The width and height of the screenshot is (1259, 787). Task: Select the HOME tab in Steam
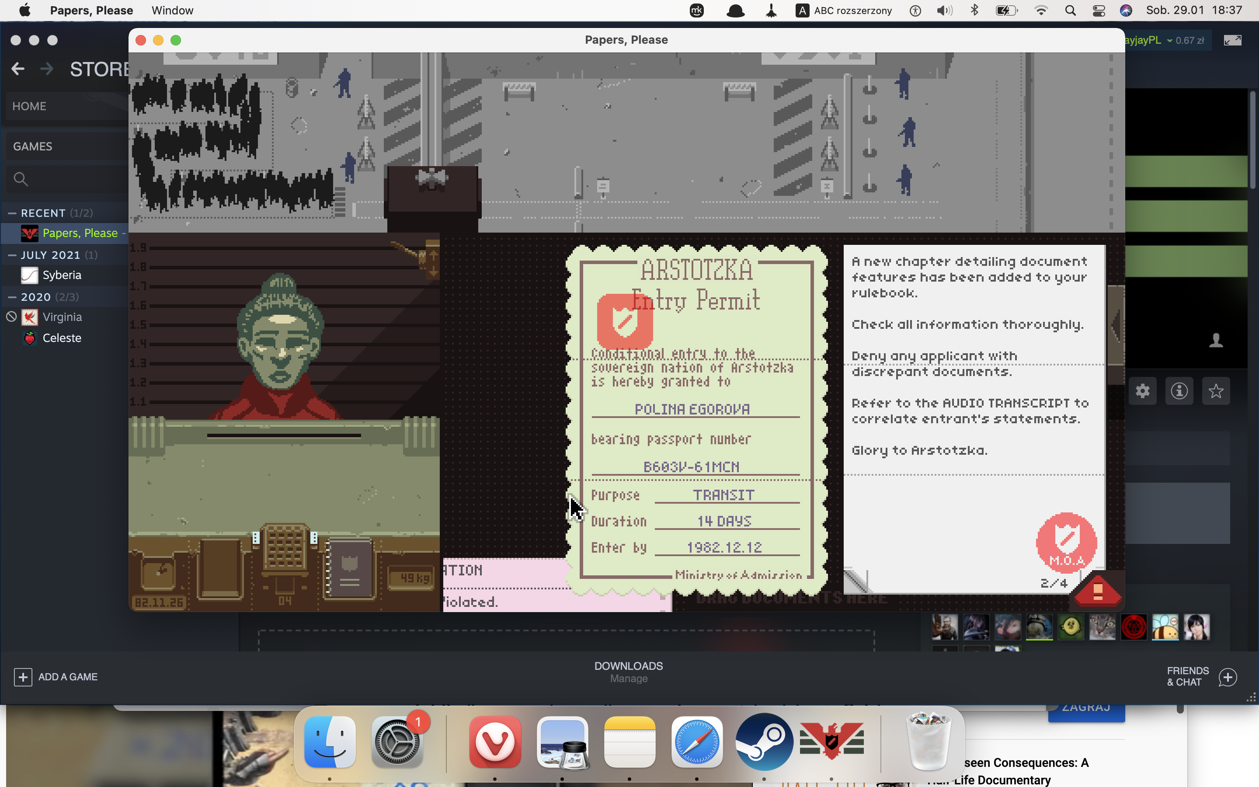29,106
